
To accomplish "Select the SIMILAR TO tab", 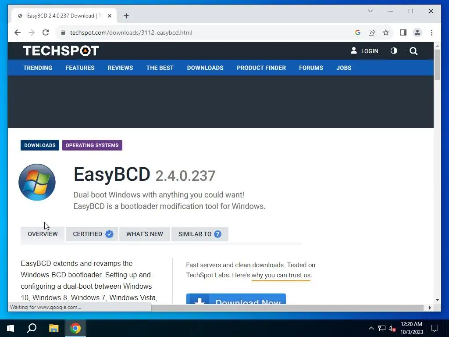I will (200, 234).
